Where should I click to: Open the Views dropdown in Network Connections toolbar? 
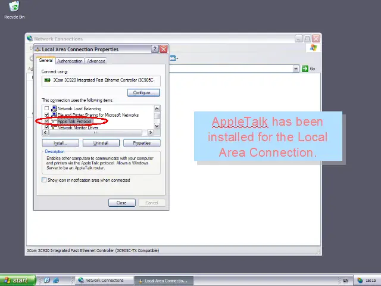pos(174,58)
